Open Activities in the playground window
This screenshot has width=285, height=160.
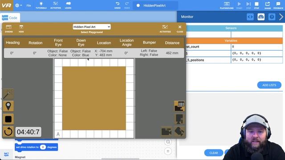165,29
